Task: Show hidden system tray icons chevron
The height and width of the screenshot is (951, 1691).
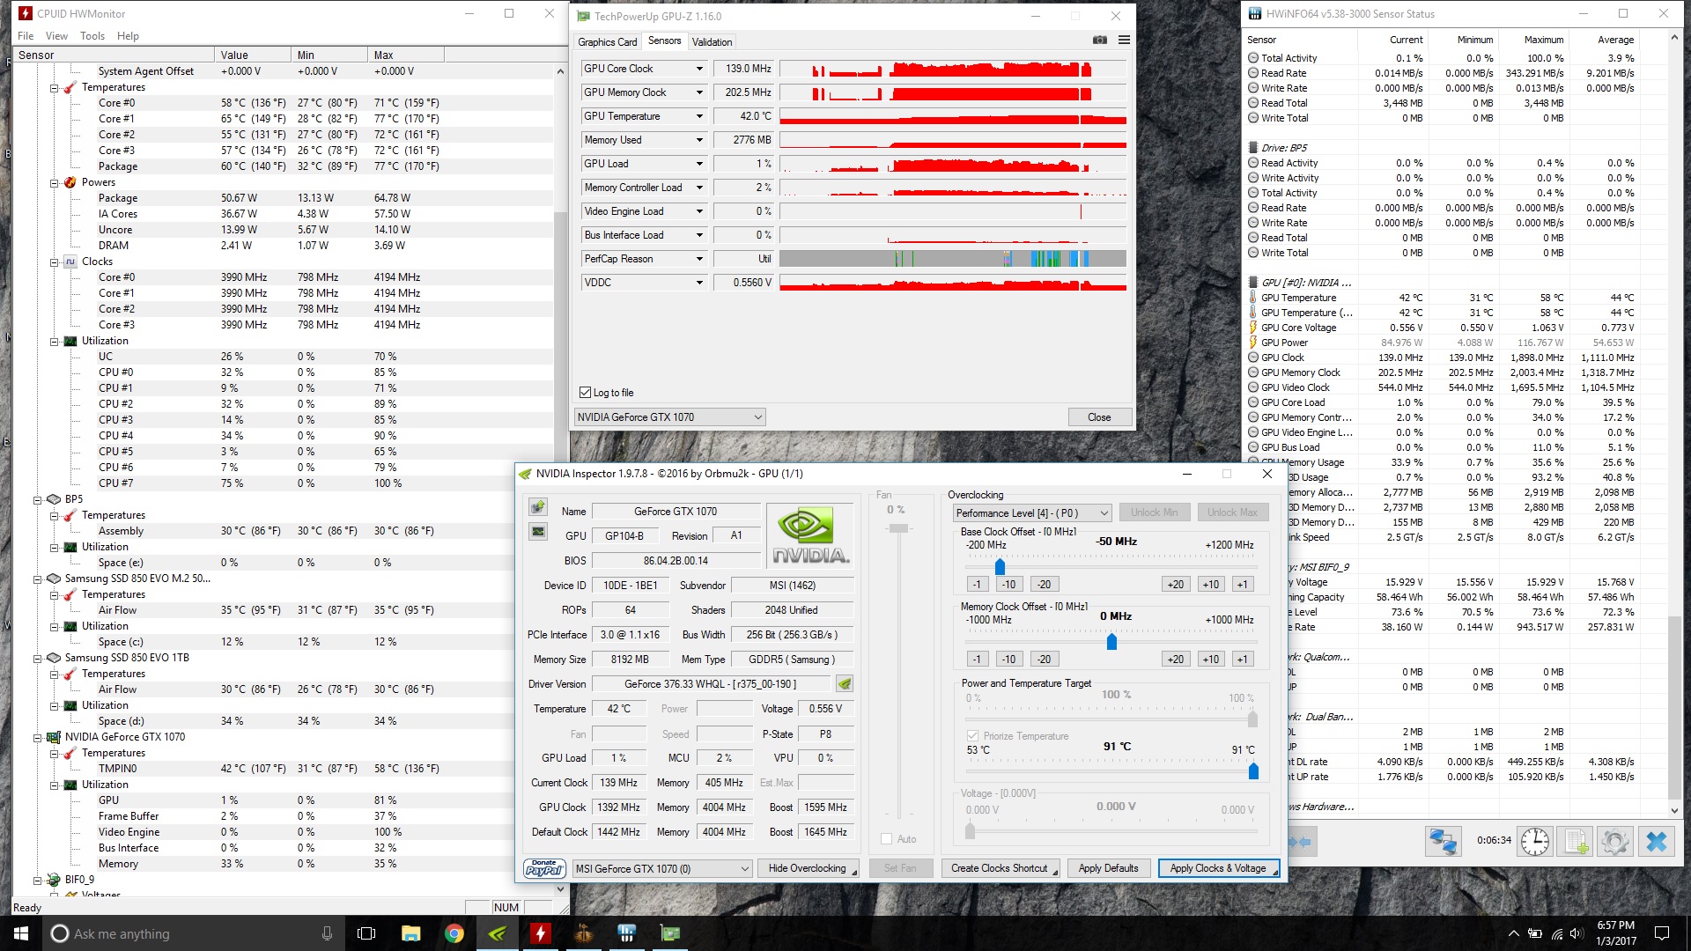Action: (x=1513, y=933)
